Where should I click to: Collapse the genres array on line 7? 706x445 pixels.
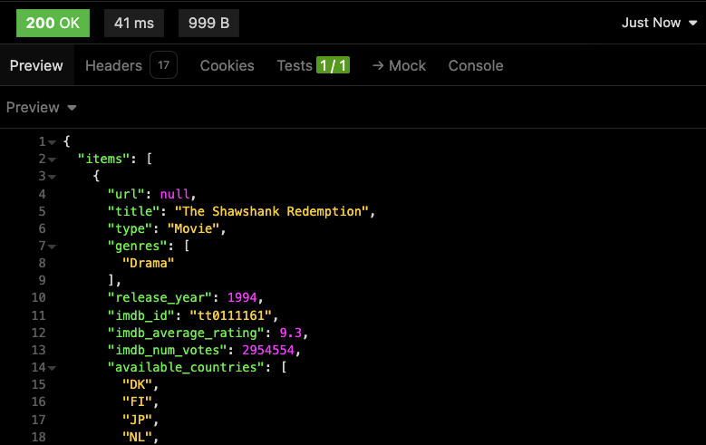click(53, 247)
